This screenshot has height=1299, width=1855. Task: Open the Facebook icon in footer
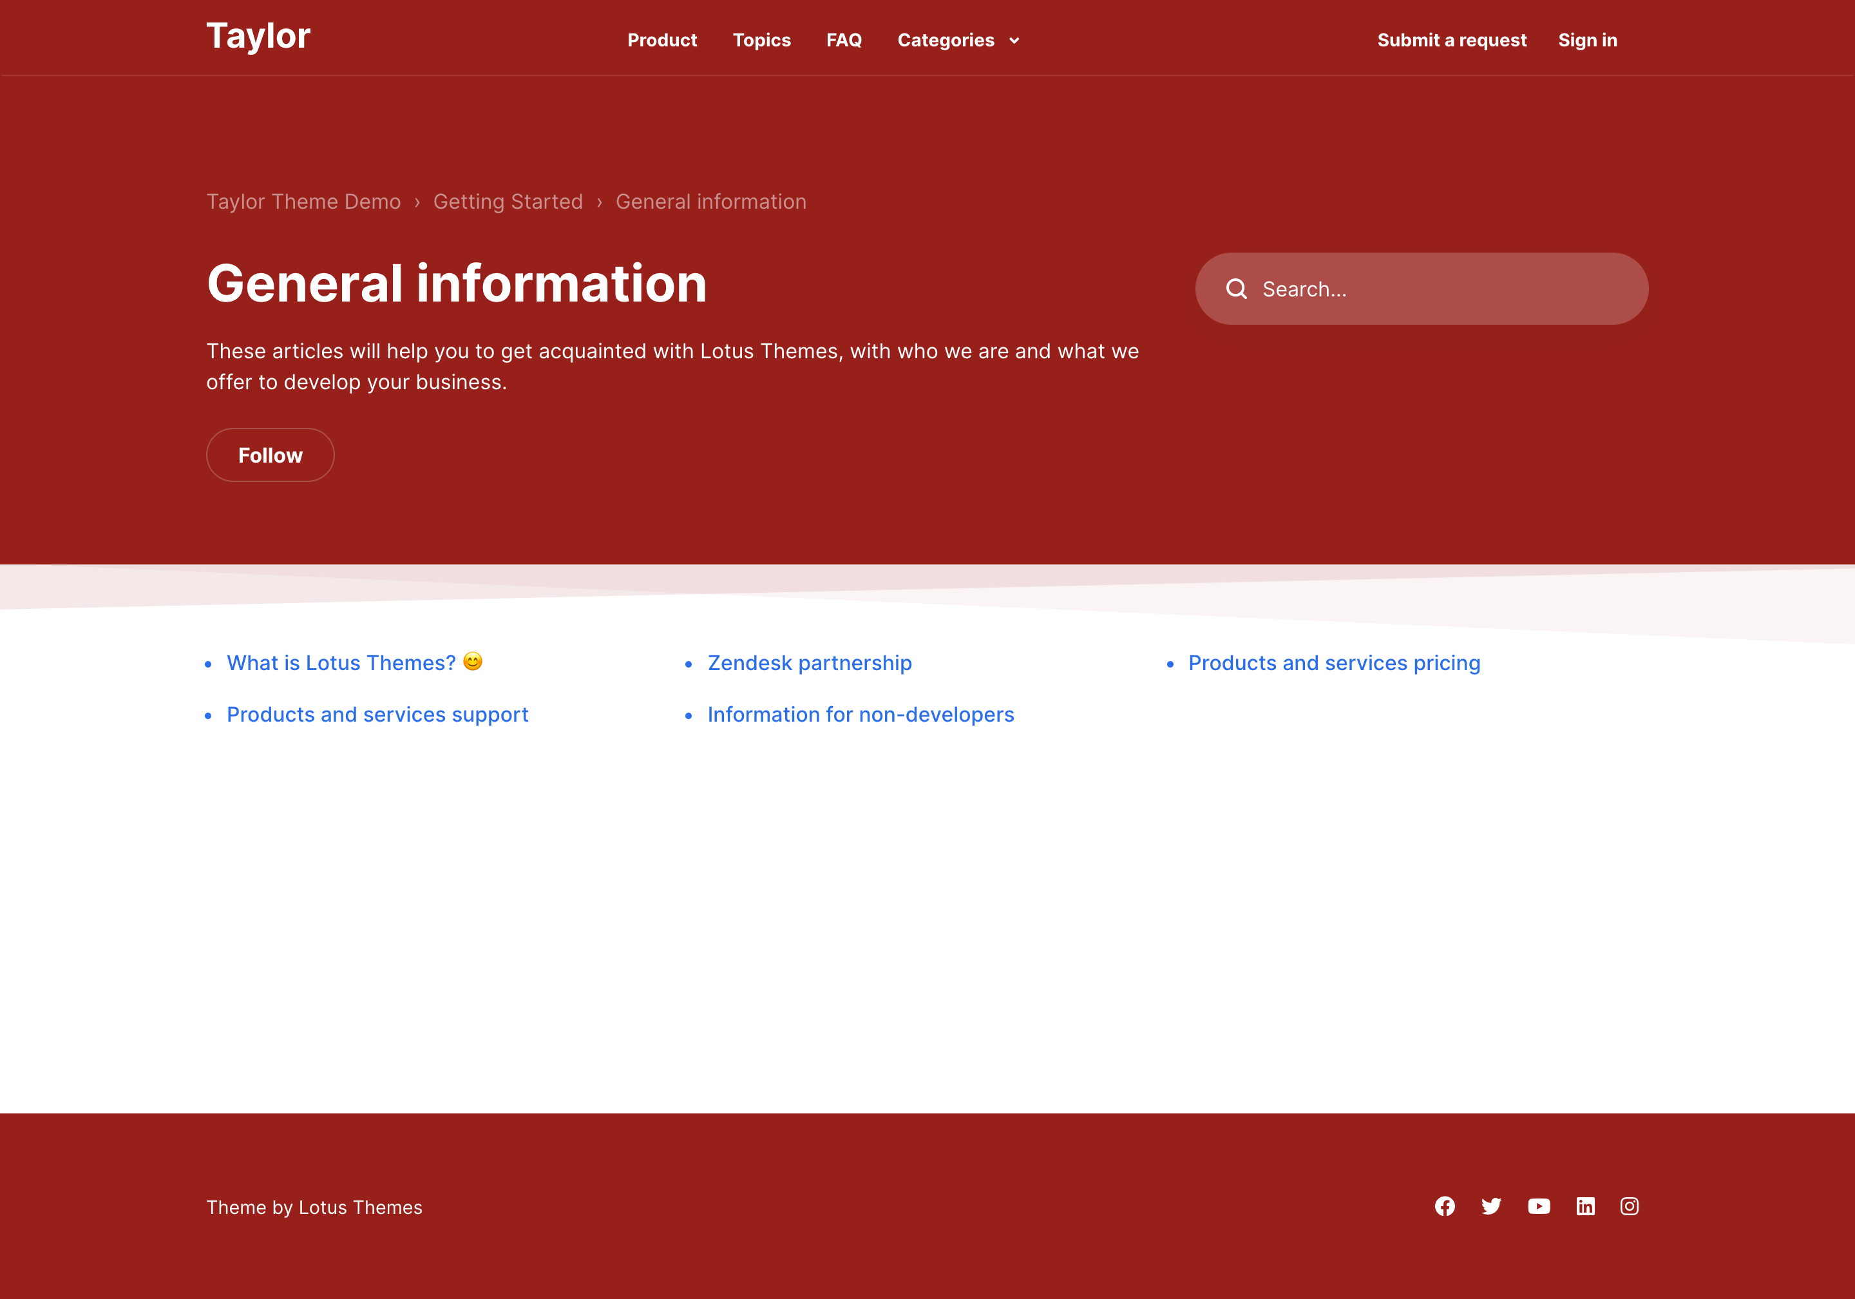[1445, 1206]
